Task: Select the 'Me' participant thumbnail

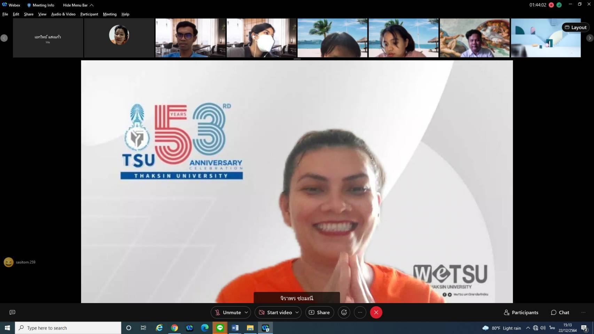Action: (x=48, y=38)
